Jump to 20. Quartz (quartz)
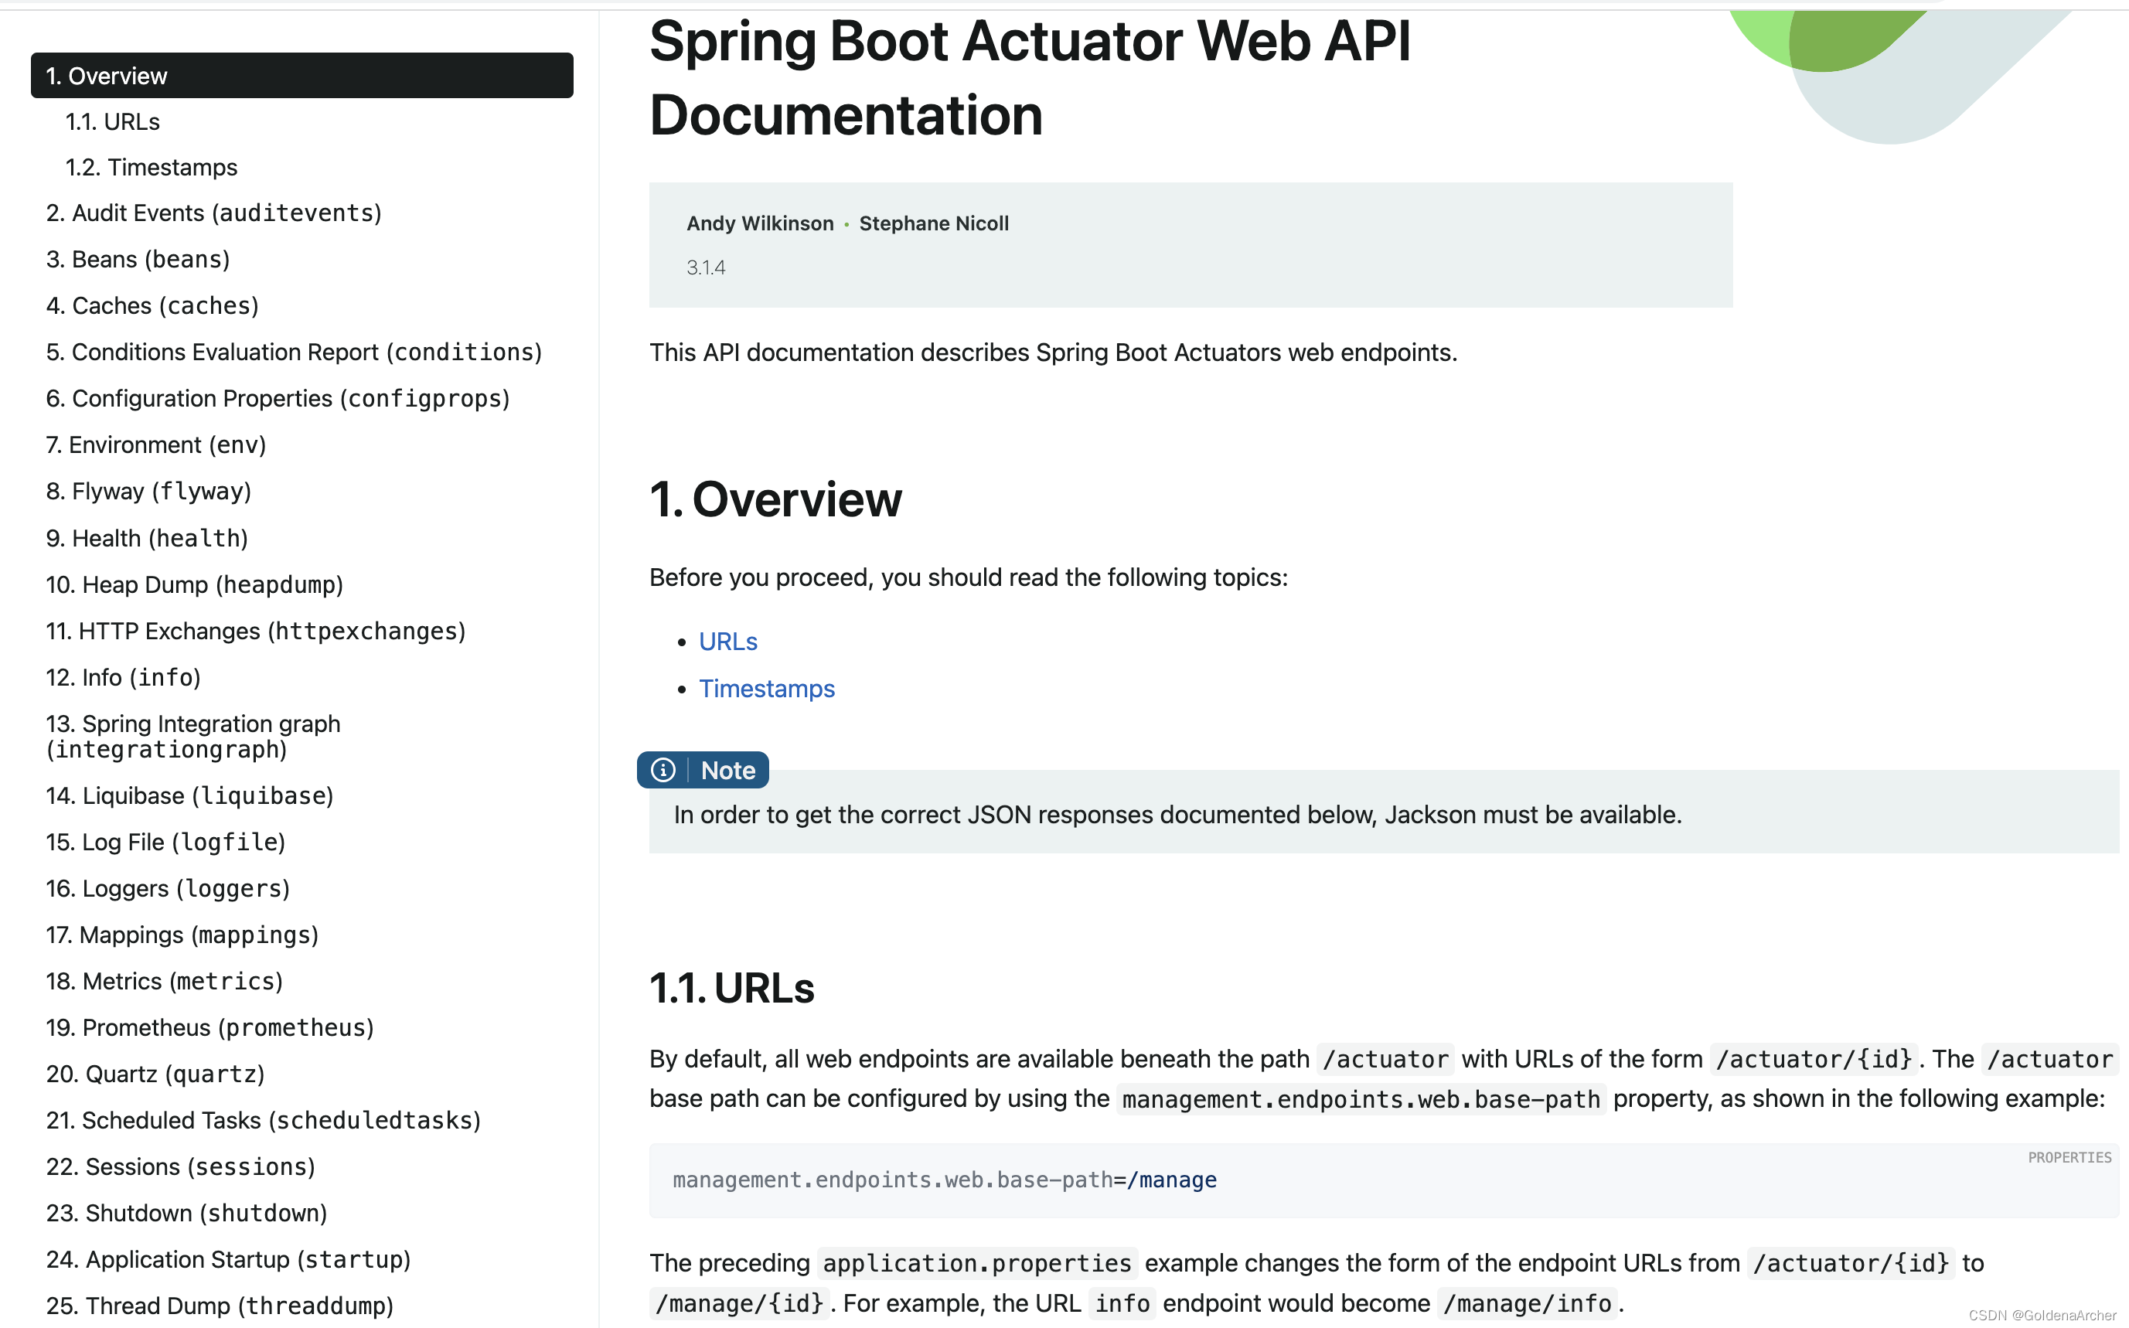Viewport: 2129px width, 1328px height. point(155,1074)
